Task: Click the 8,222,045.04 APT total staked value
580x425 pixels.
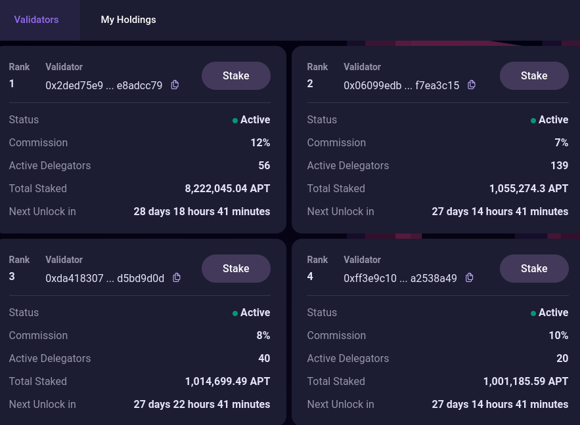Action: coord(227,188)
